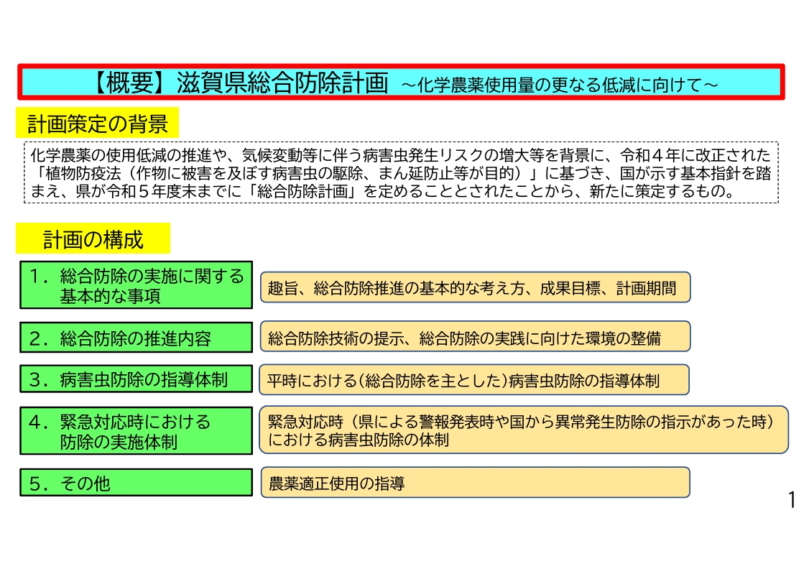Click the yellow 計画の構成 heading
The width and height of the screenshot is (804, 569).
[x=93, y=239]
